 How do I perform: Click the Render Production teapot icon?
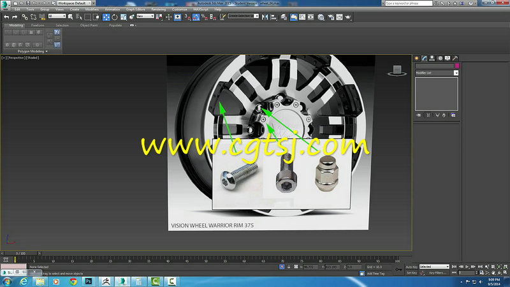(348, 17)
